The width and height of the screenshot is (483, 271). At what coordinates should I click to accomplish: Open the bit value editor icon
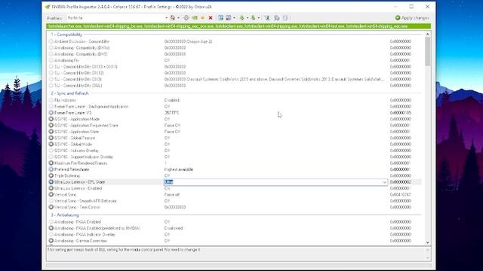point(277,18)
